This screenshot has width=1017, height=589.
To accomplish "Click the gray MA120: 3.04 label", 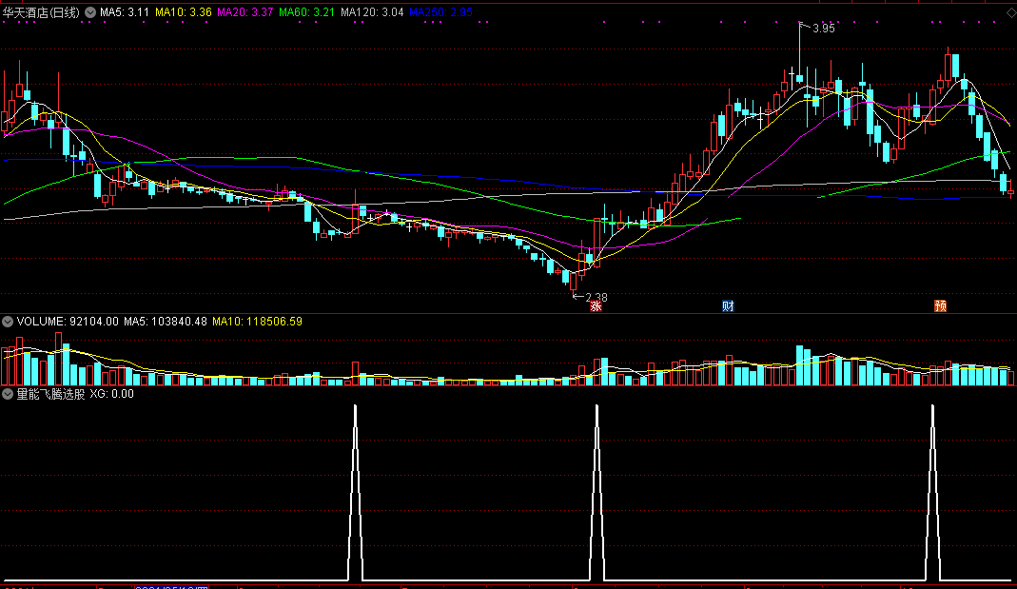I will [372, 12].
